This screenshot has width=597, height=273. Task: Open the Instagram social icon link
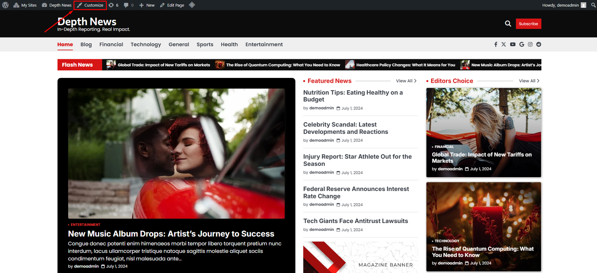(530, 44)
